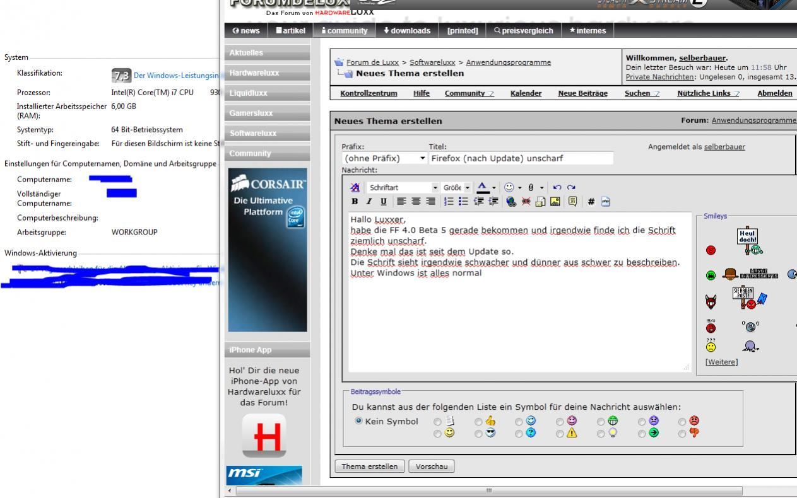
Task: Follow the 'Abmelden' logout link
Action: pyautogui.click(x=774, y=93)
